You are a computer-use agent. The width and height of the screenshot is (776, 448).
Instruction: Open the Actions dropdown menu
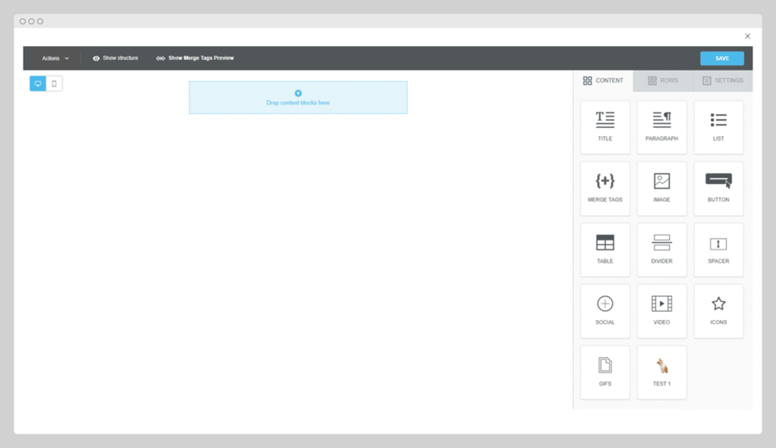[55, 58]
